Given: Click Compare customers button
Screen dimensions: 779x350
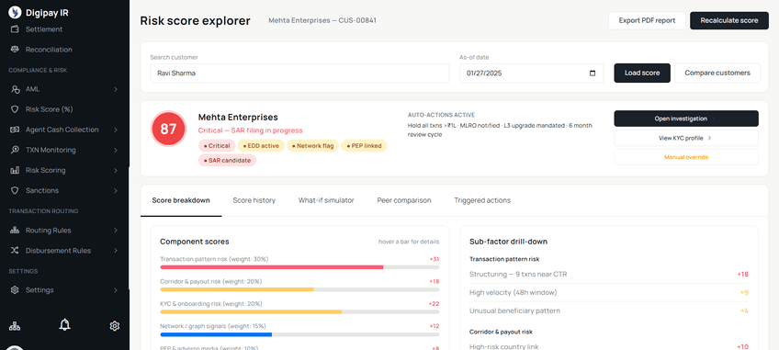Looking at the screenshot, I should [x=717, y=73].
